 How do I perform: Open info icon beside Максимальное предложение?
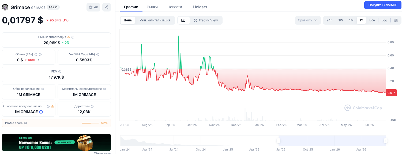tap(104, 89)
